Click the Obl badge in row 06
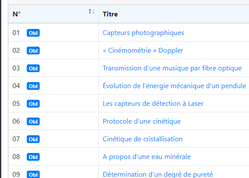The image size is (249, 178). click(x=33, y=121)
